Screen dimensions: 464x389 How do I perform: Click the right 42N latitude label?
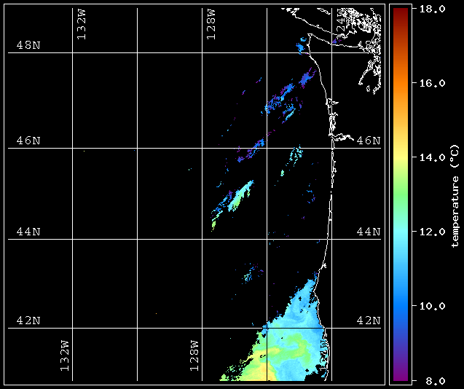(369, 321)
